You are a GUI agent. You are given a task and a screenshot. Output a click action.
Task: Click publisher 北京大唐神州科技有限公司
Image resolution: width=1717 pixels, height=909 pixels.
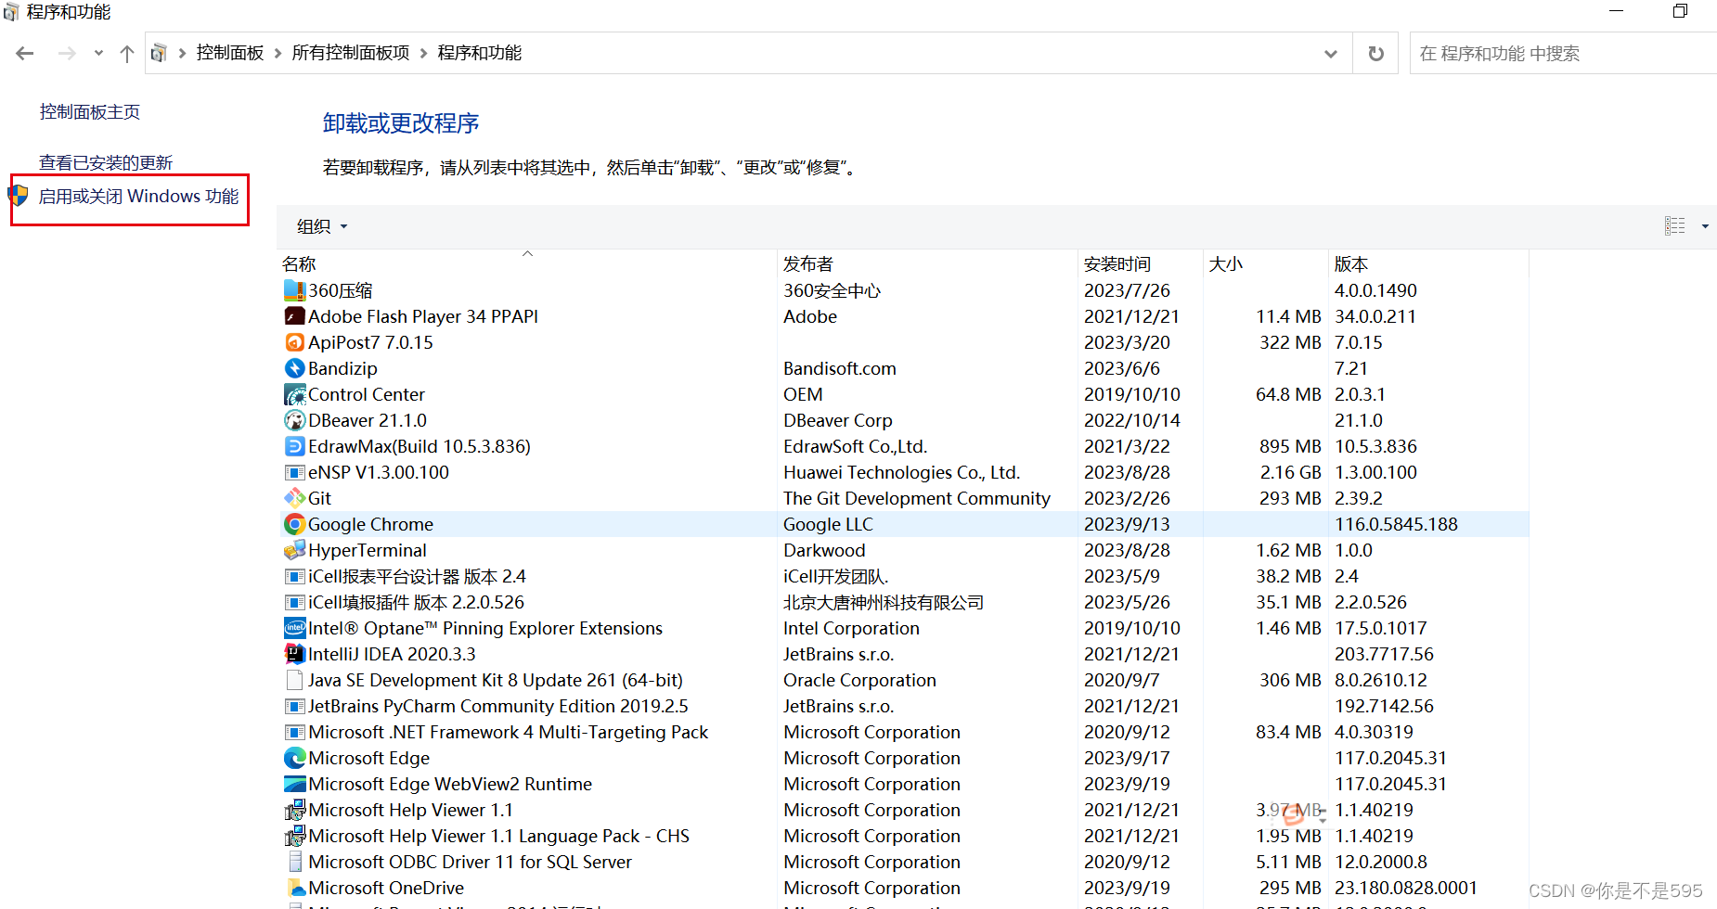click(884, 602)
